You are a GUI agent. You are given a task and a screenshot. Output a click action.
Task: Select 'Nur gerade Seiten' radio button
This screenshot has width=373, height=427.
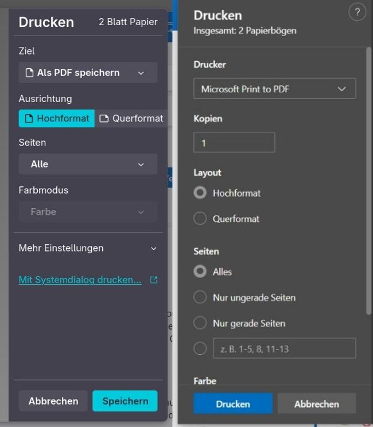coord(200,323)
